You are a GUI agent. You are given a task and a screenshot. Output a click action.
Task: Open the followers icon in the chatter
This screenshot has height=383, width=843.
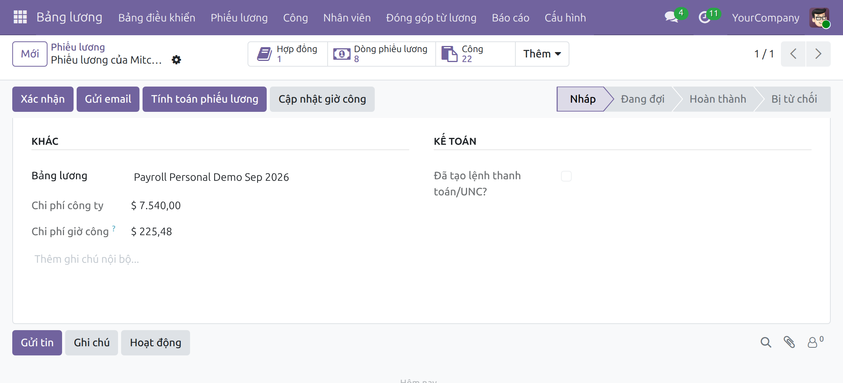pyautogui.click(x=815, y=342)
